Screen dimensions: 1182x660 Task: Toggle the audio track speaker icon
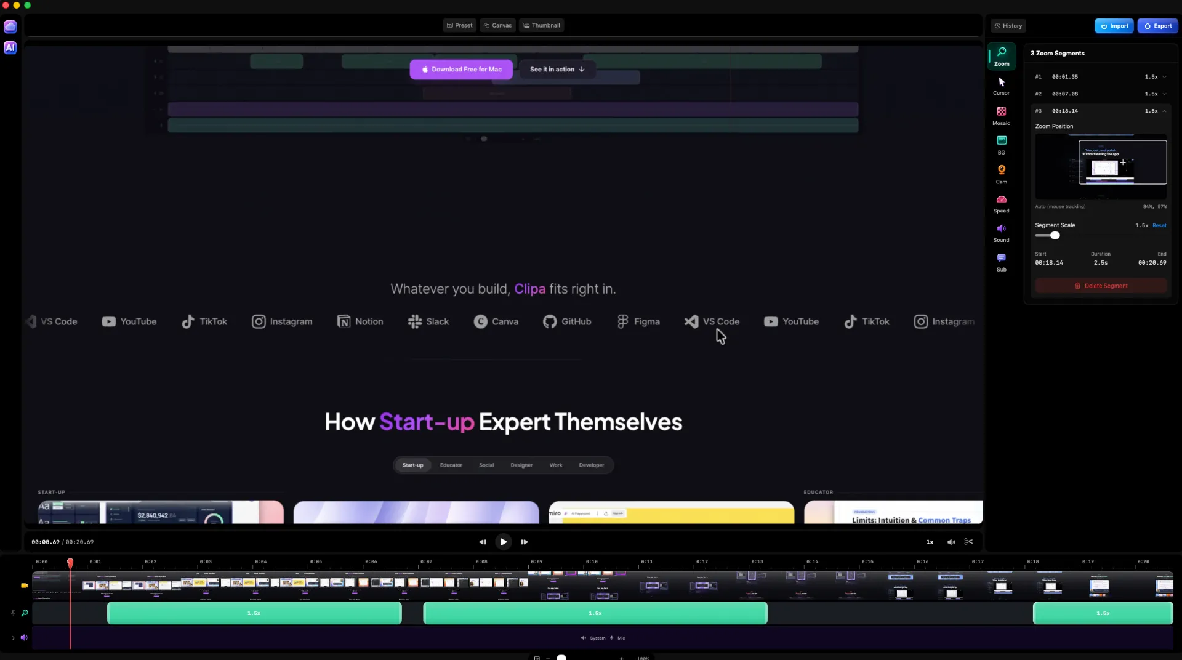pos(24,638)
